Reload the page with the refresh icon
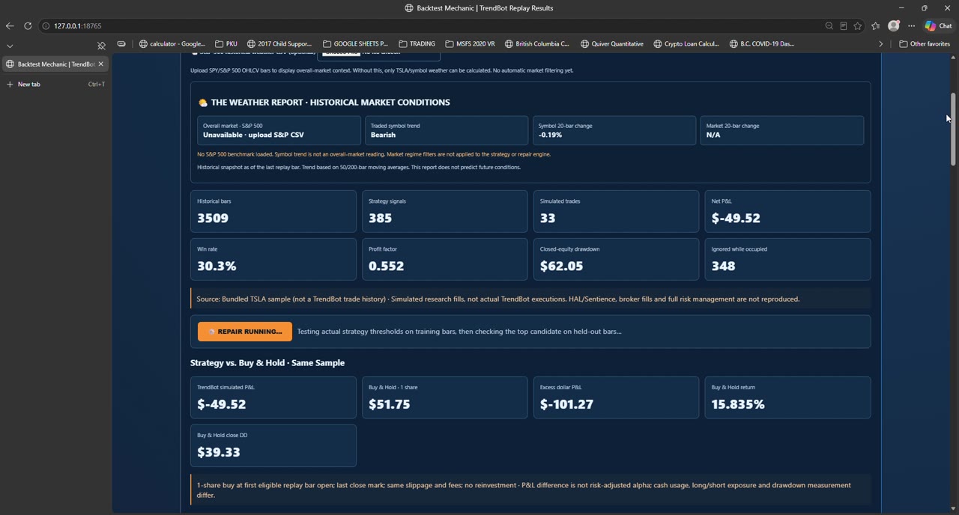This screenshot has height=515, width=959. point(28,25)
